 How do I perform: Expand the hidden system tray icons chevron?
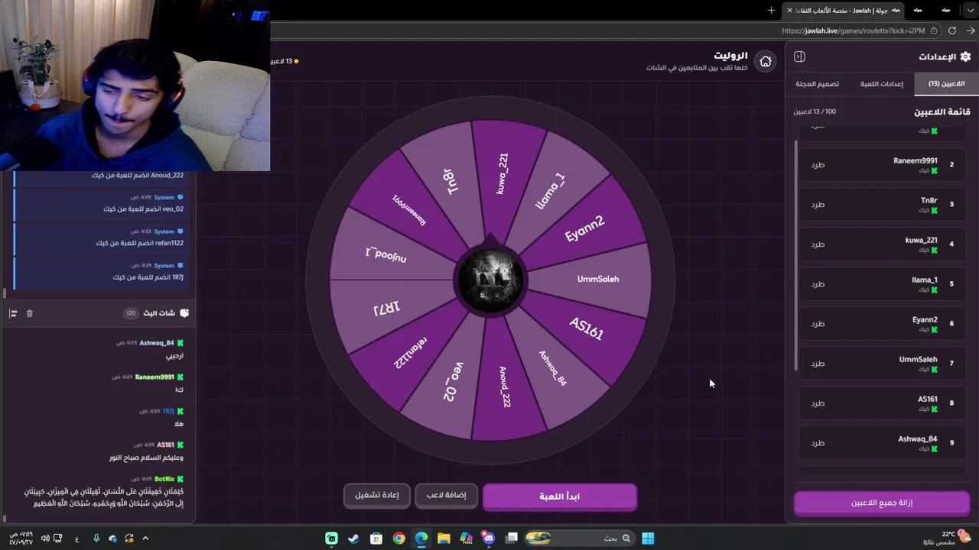coord(145,539)
